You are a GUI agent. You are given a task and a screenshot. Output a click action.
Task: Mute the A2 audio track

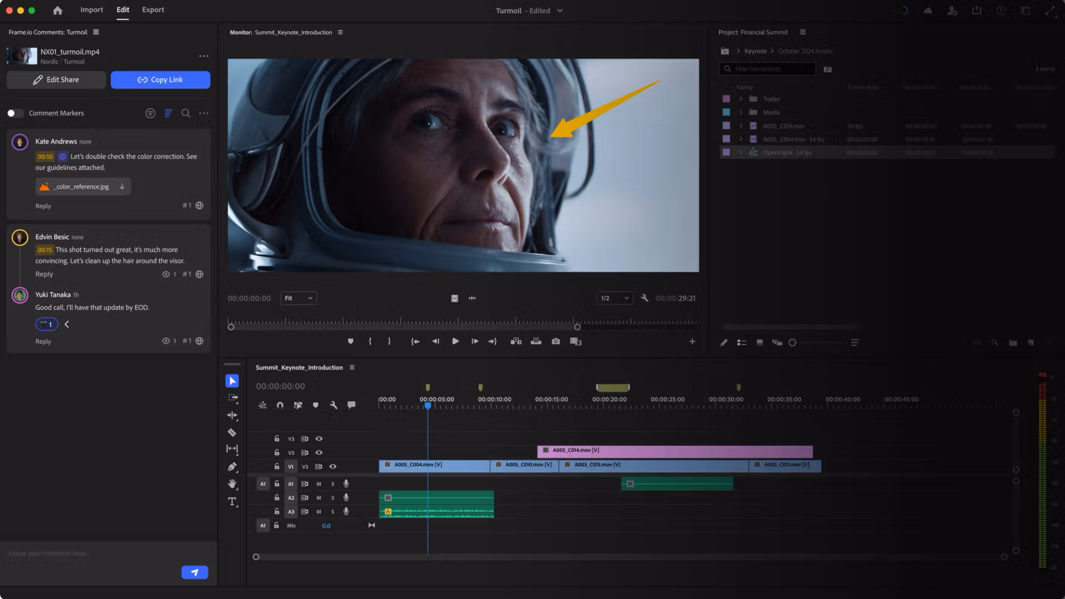click(x=319, y=498)
